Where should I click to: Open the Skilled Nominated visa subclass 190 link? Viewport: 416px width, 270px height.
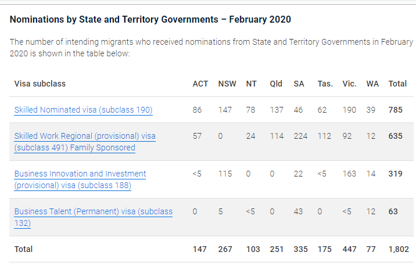pyautogui.click(x=83, y=110)
